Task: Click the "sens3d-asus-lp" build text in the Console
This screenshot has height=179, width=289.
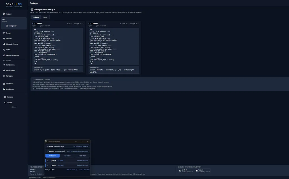Action: [x=78, y=170]
